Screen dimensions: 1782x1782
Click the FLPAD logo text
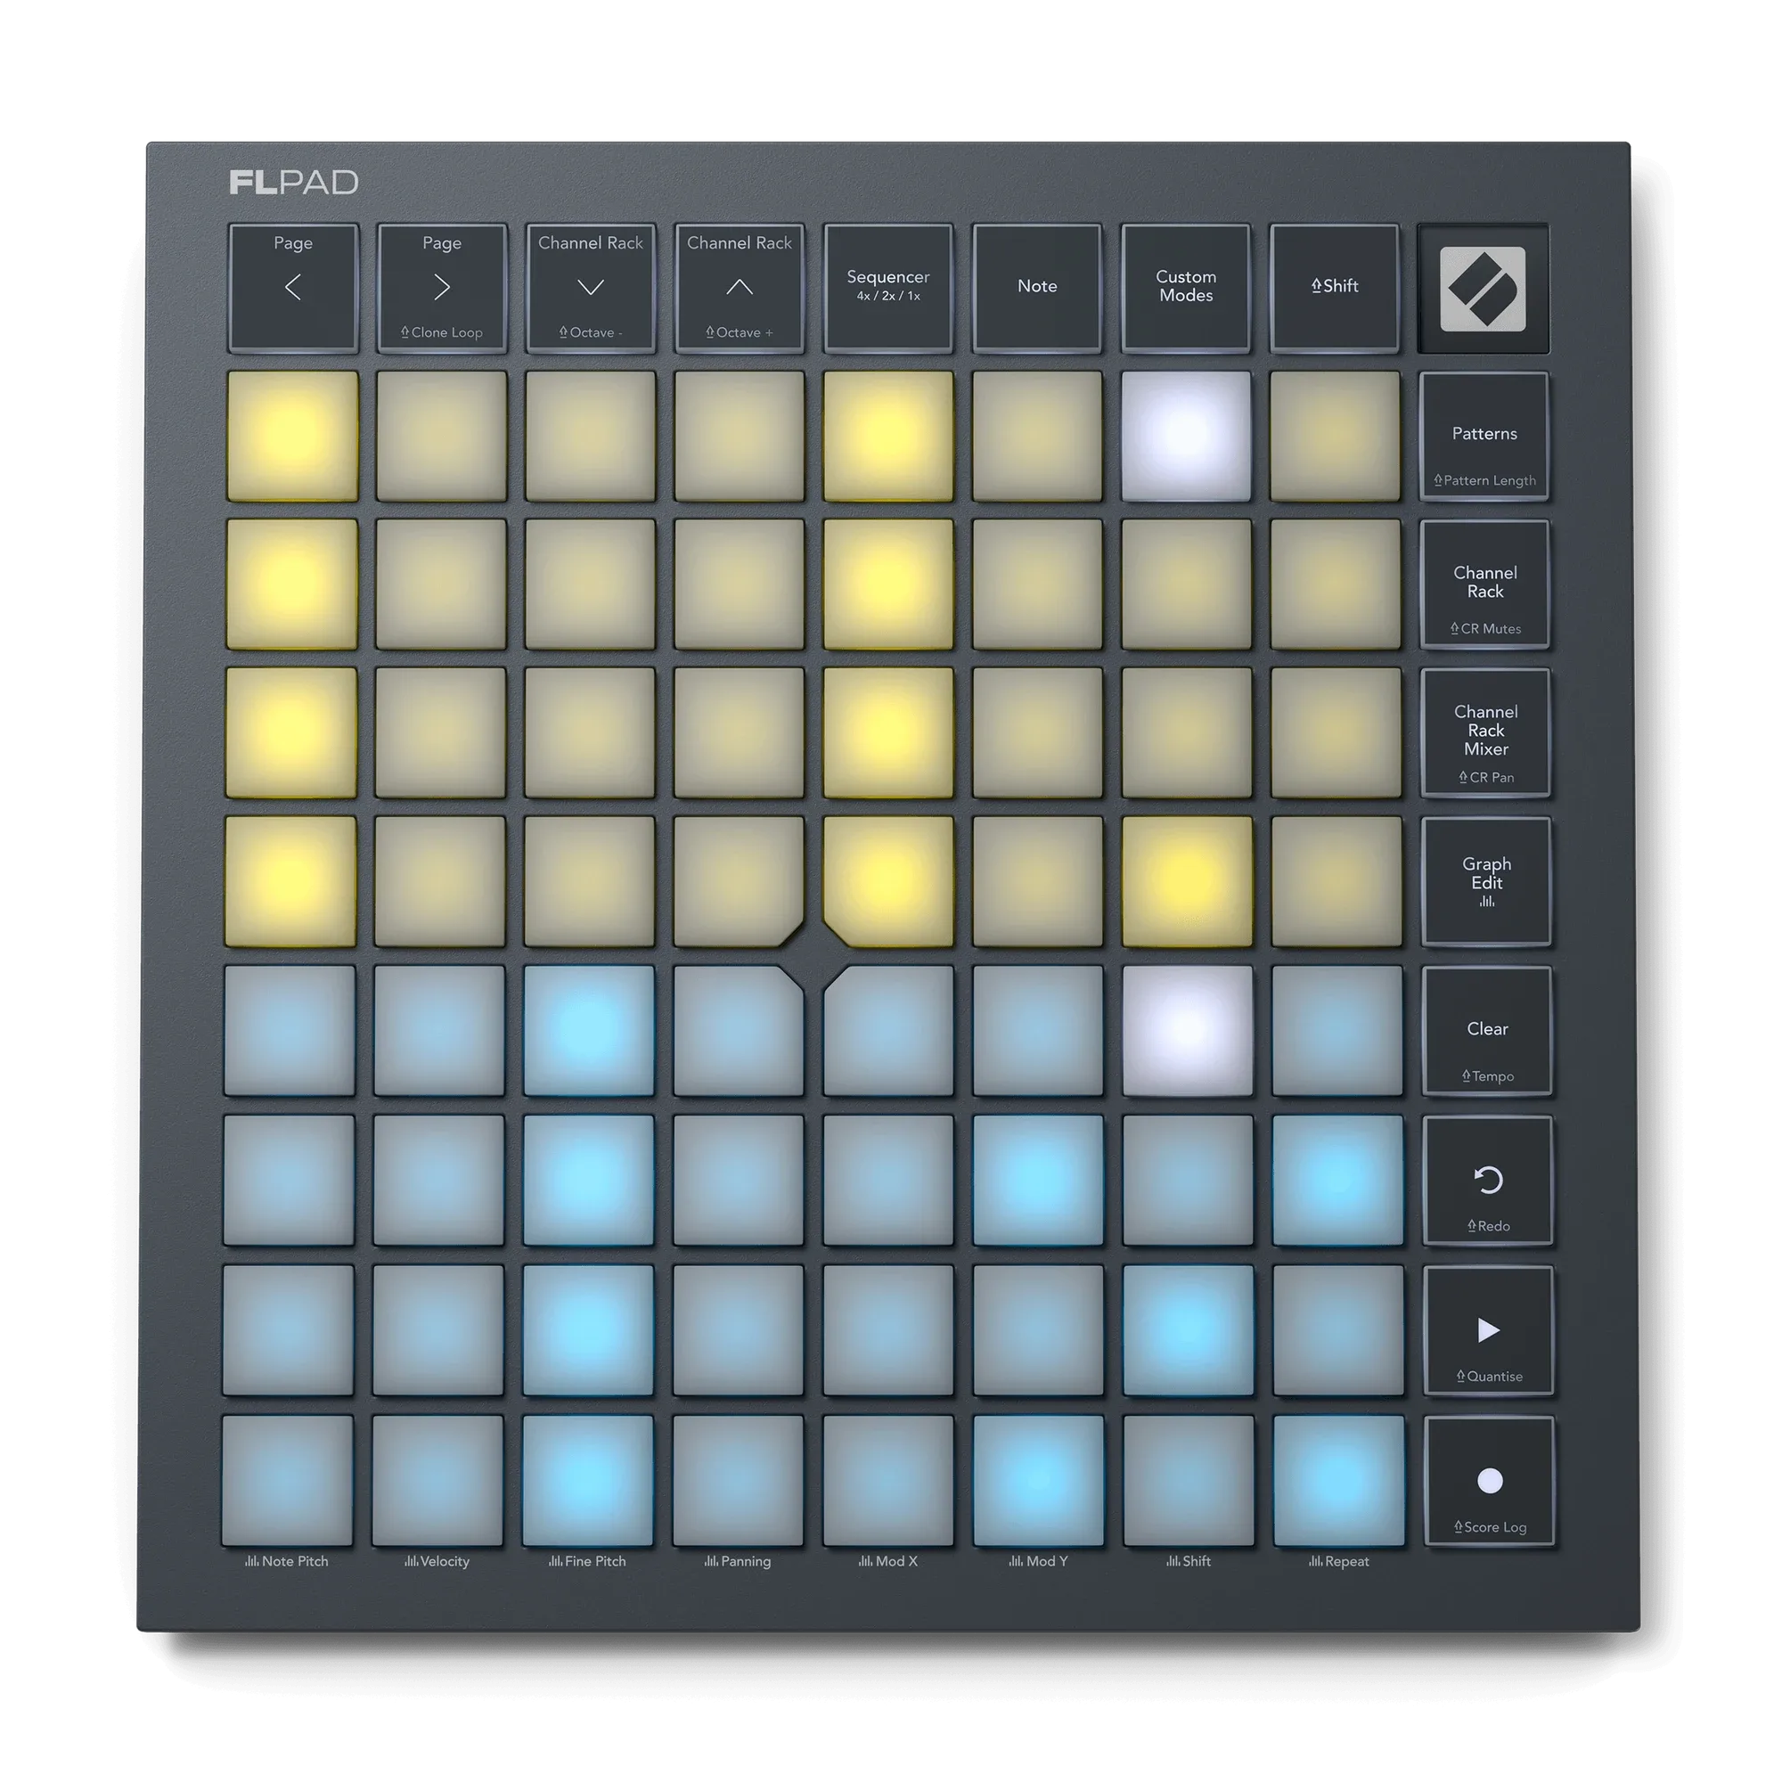[x=293, y=183]
